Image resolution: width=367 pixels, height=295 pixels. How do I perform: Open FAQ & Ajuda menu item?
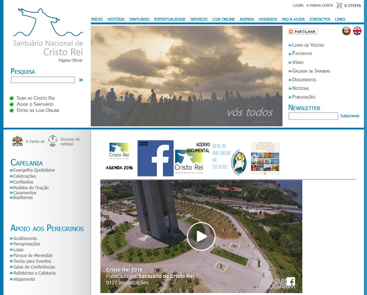click(293, 19)
